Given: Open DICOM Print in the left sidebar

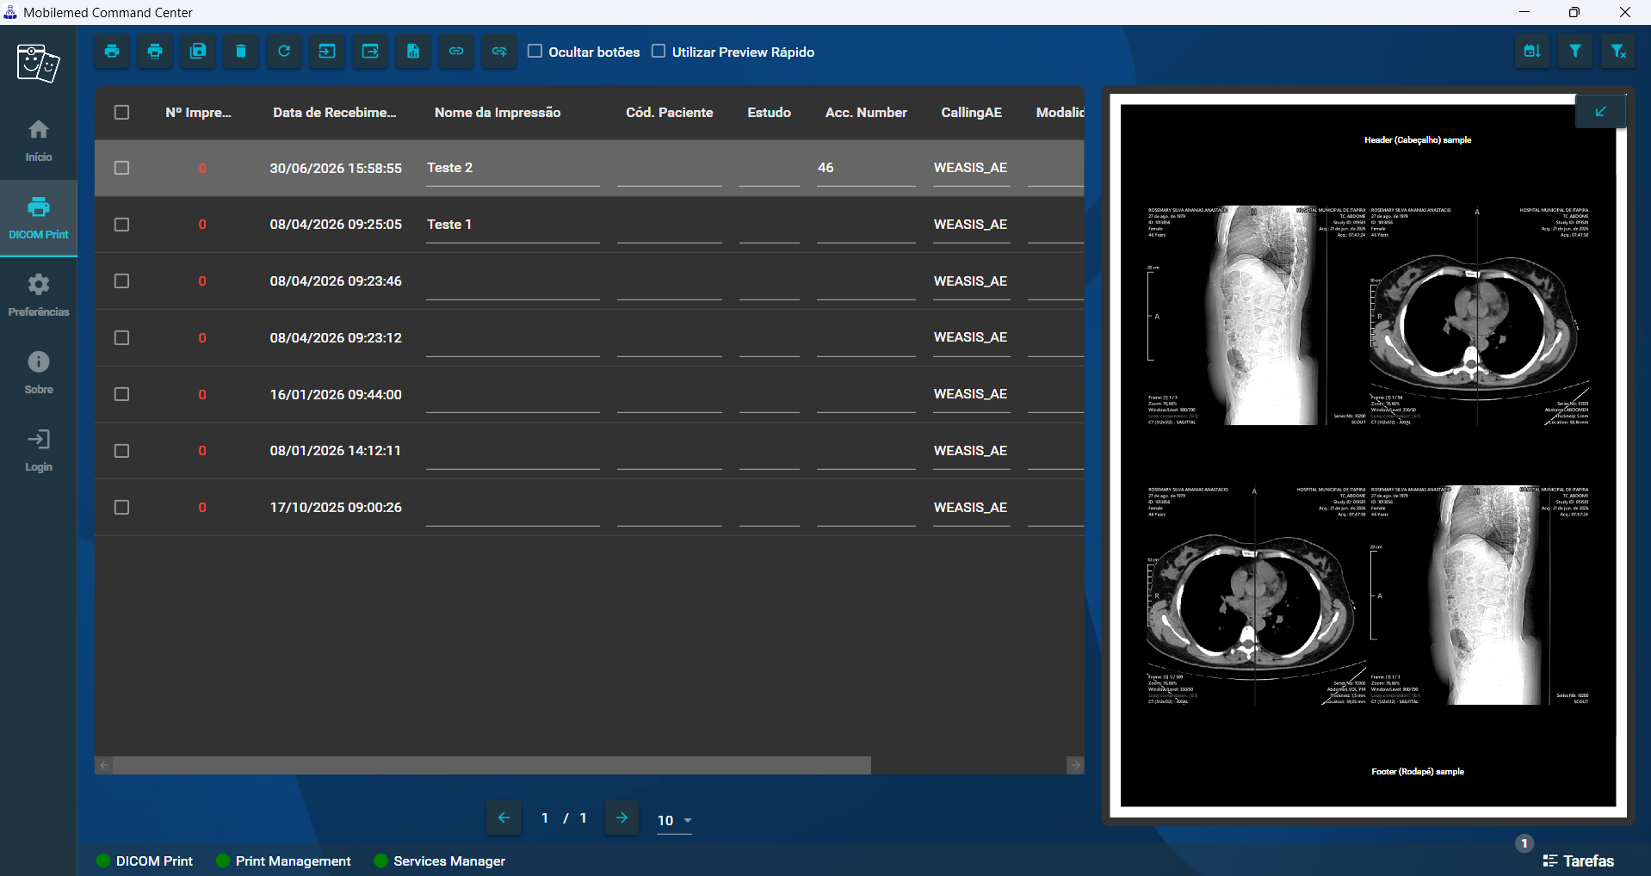Looking at the screenshot, I should (x=39, y=219).
